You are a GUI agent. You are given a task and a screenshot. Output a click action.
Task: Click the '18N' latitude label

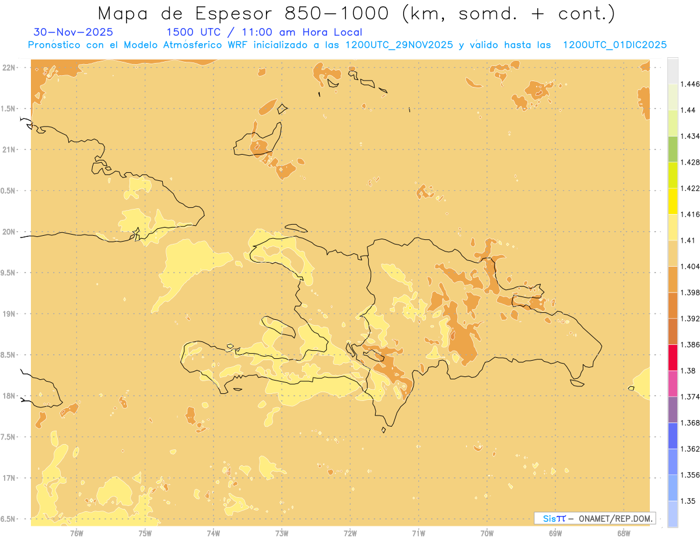9,396
